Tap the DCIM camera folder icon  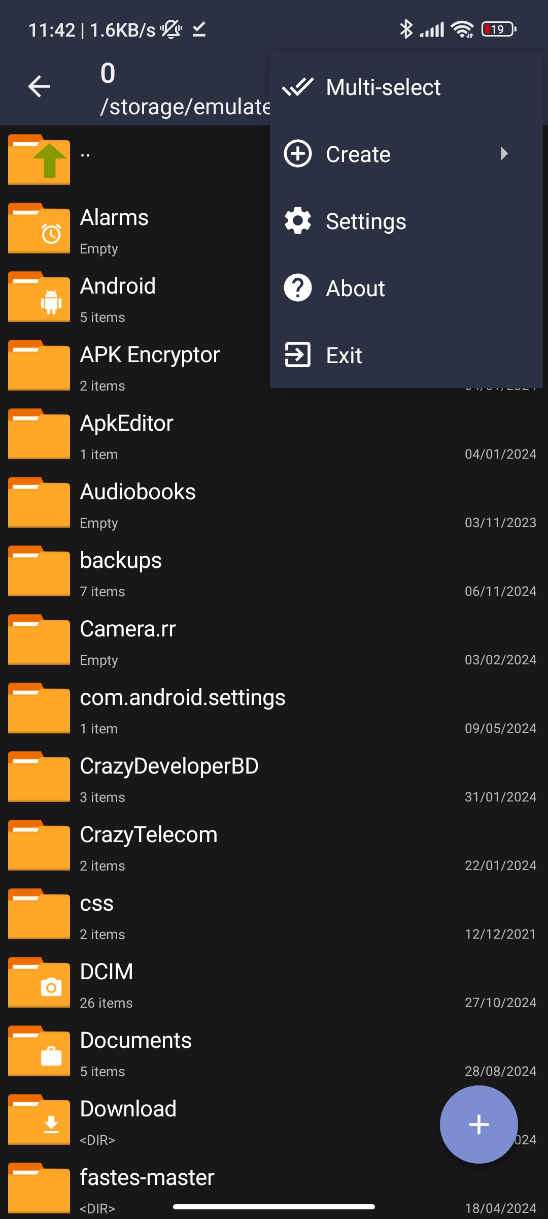[x=39, y=982]
